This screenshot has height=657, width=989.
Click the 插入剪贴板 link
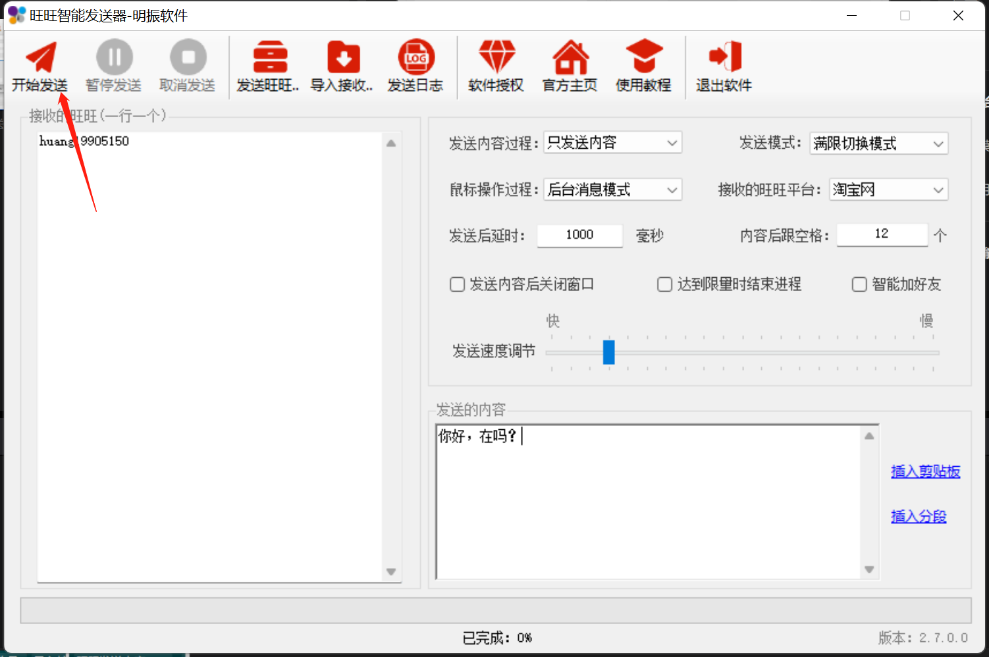click(925, 471)
